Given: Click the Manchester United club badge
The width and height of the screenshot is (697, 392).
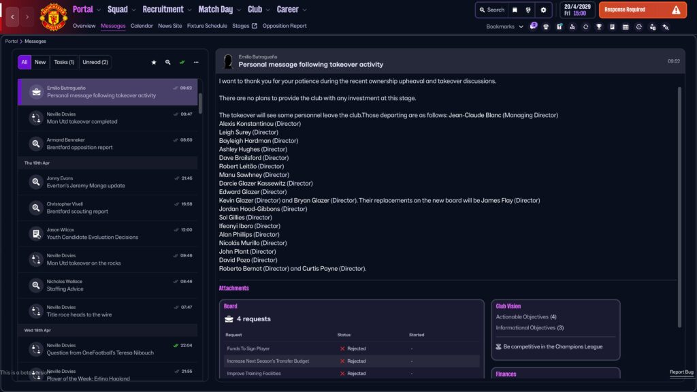Looking at the screenshot, I should click(54, 17).
